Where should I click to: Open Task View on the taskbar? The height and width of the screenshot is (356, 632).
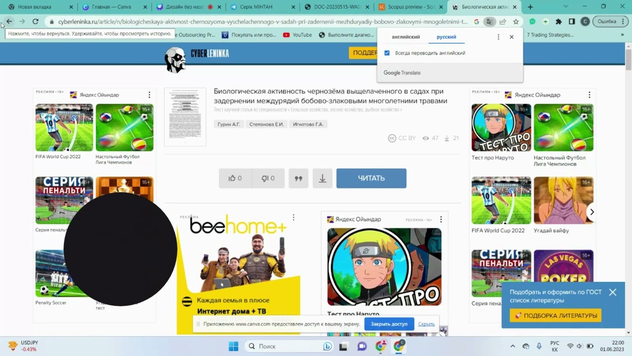[343, 347]
